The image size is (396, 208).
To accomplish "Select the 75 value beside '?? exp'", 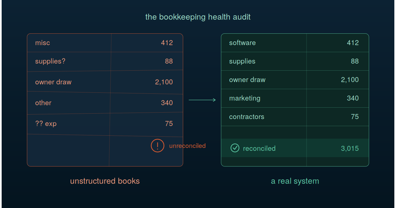I will [x=169, y=123].
